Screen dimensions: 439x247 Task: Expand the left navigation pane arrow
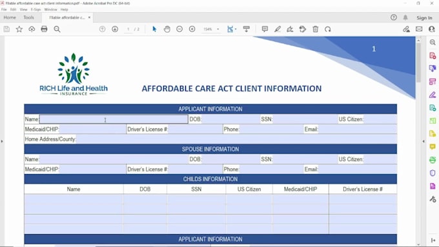point(2,141)
